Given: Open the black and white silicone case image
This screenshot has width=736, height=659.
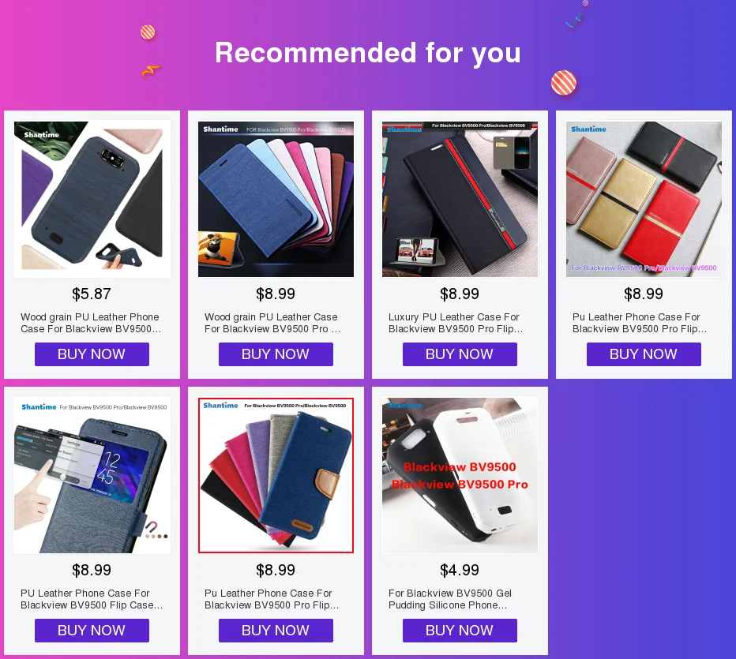Looking at the screenshot, I should point(460,476).
